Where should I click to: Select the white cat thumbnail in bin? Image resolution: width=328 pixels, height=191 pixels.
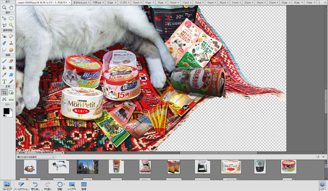(59, 167)
